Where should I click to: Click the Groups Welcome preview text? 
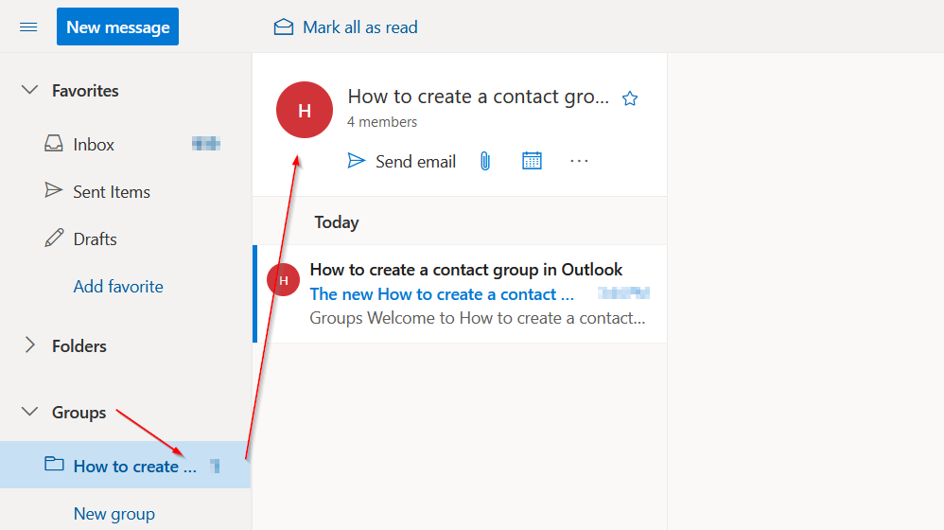478,318
